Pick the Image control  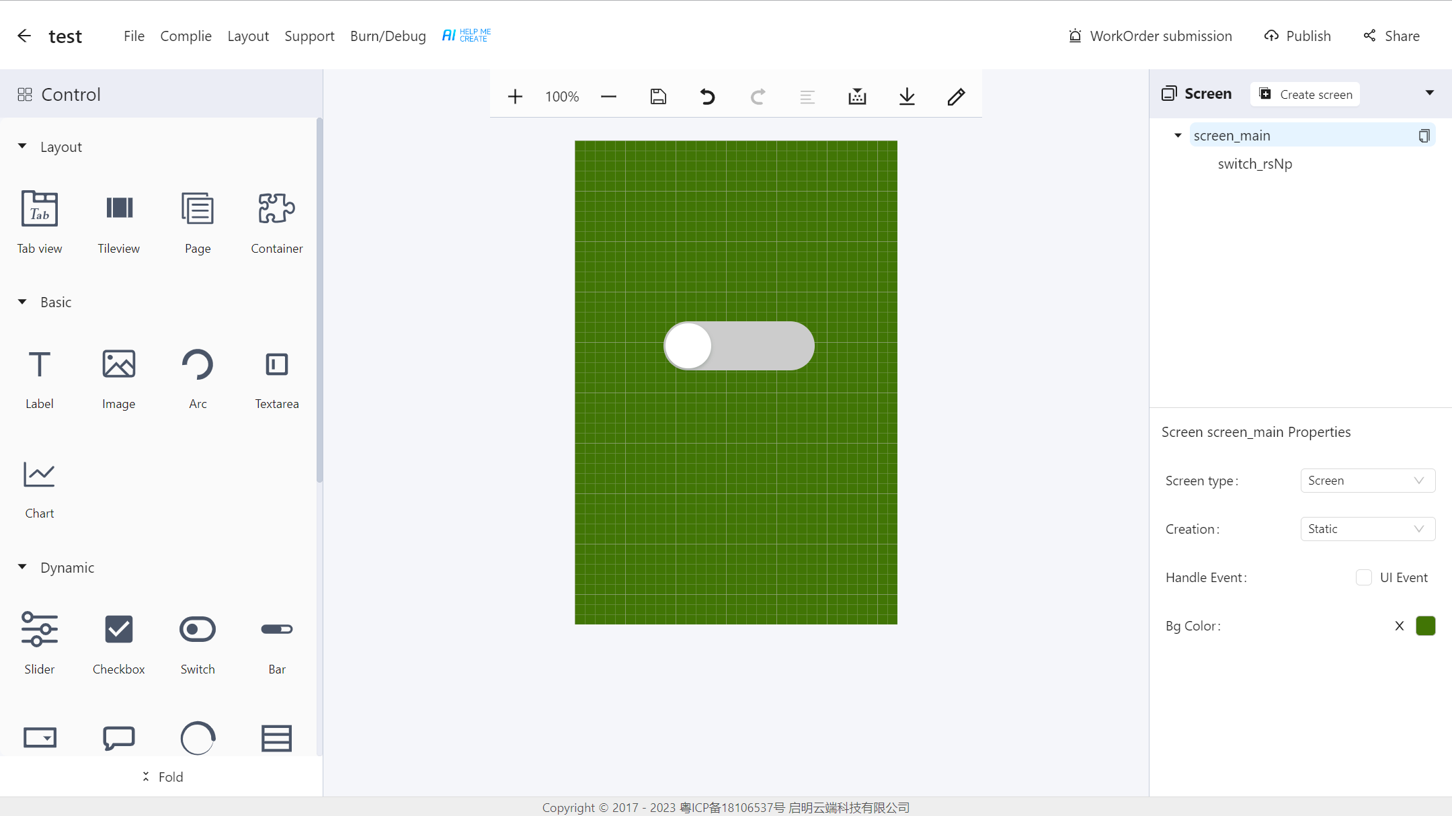tap(119, 378)
